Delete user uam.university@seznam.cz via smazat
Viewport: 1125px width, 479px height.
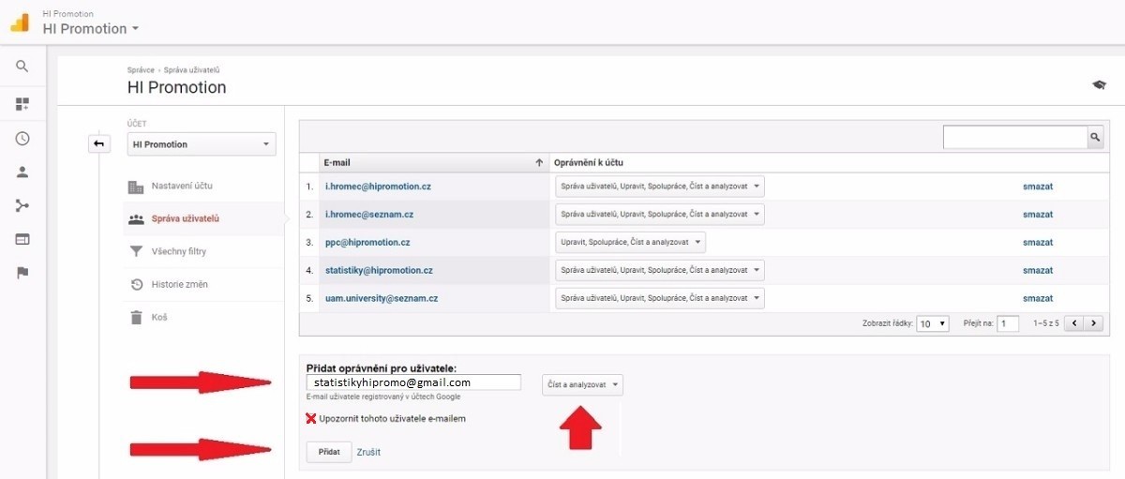click(1038, 298)
